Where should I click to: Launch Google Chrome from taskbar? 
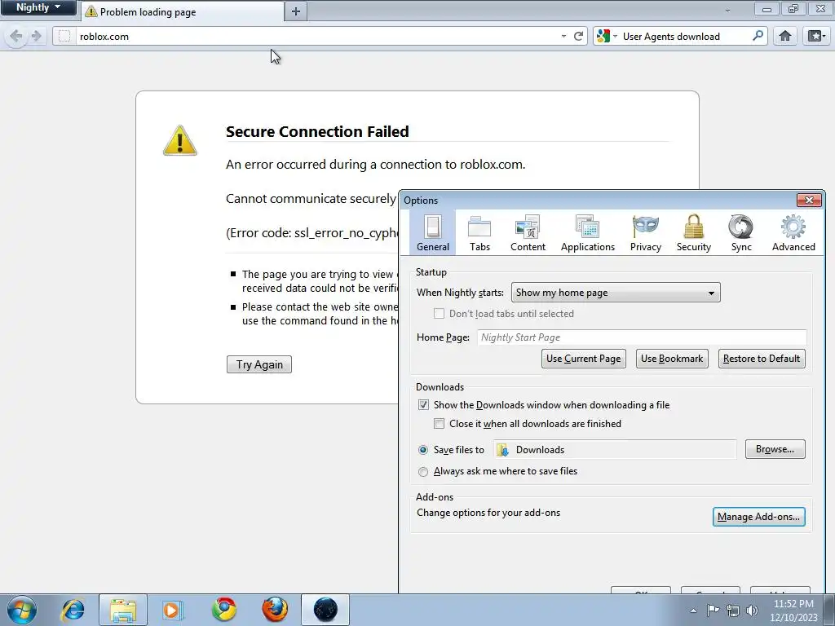[224, 610]
